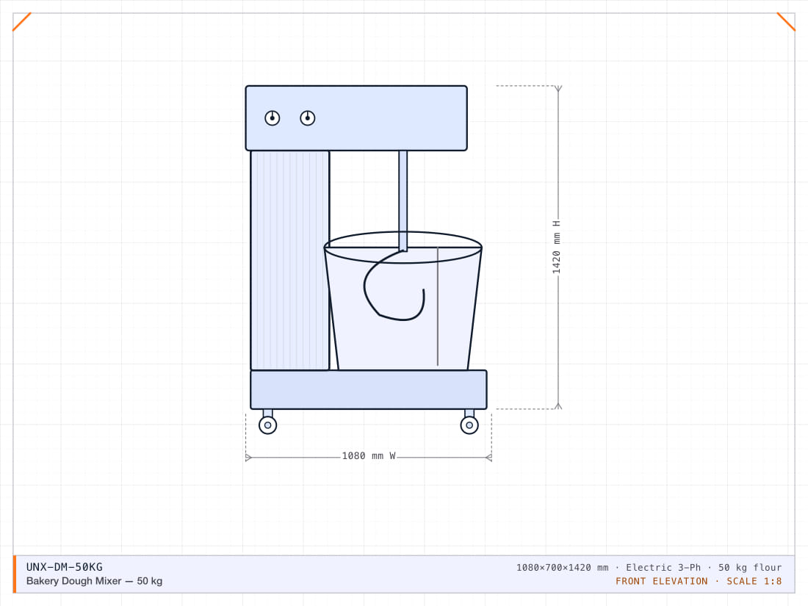Select the right caster wheel
The width and height of the screenshot is (808, 606).
click(469, 425)
